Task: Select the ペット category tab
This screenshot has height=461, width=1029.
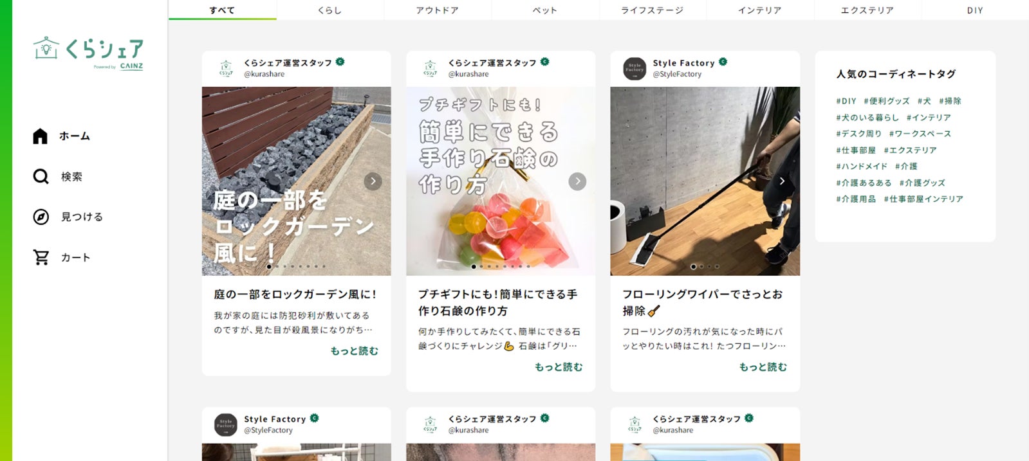Action: [545, 10]
